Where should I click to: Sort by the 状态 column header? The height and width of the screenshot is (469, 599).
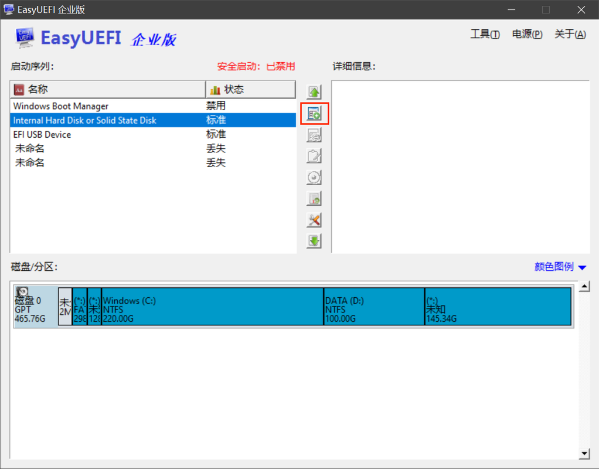pyautogui.click(x=251, y=90)
